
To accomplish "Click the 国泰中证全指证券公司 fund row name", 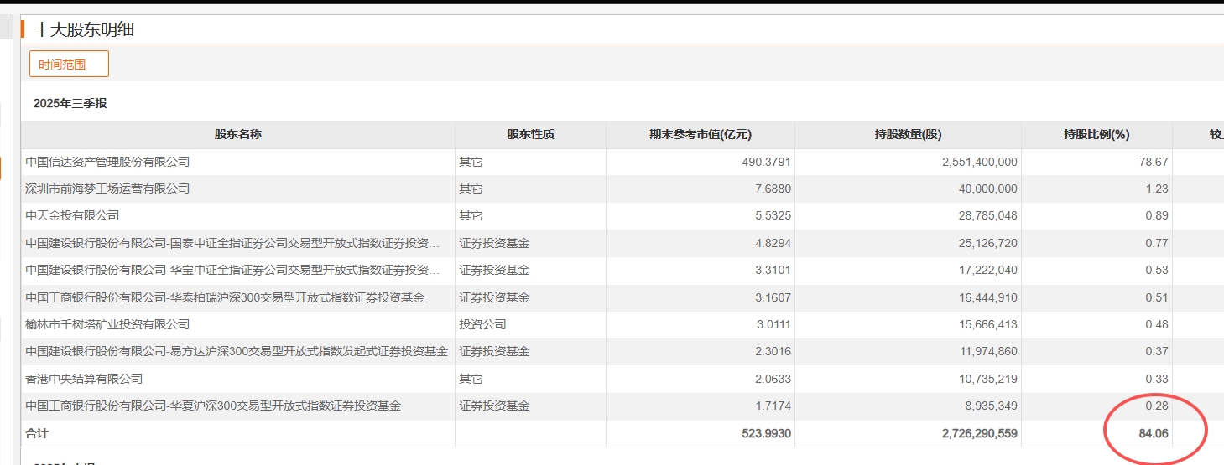I will [232, 243].
